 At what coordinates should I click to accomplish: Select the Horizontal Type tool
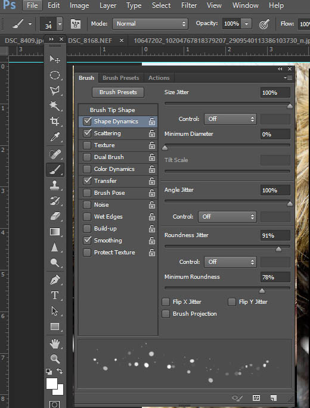(55, 295)
